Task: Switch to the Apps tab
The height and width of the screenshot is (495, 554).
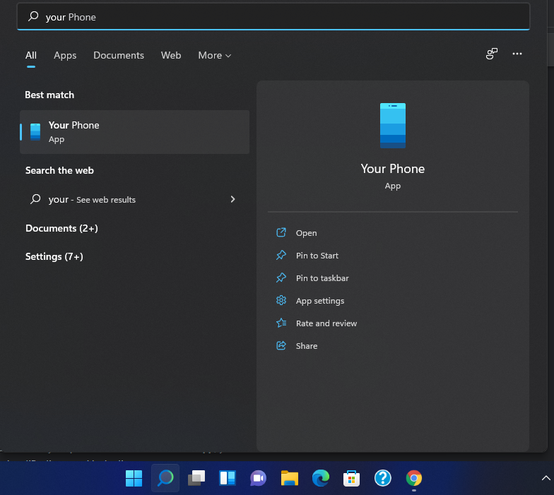Action: [x=65, y=55]
